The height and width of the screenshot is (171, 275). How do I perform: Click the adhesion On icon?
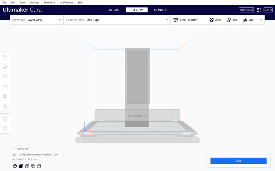pos(245,20)
